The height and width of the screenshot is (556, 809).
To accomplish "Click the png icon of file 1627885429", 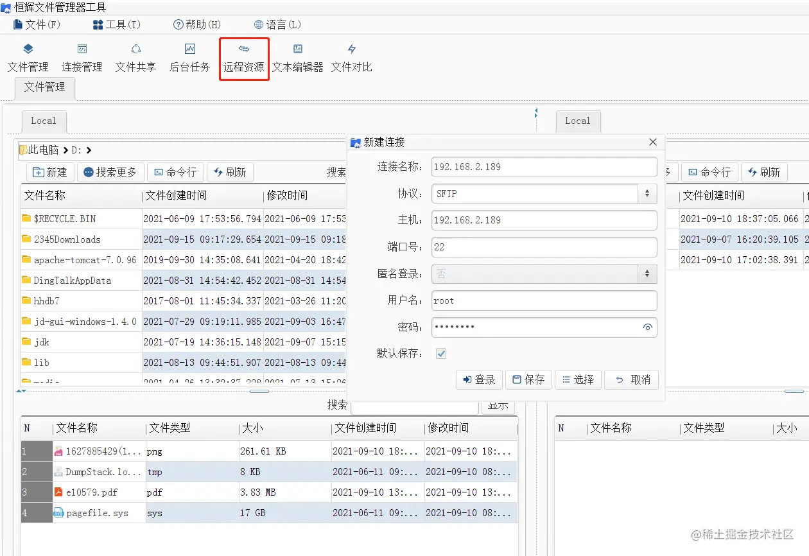I will click(x=58, y=451).
